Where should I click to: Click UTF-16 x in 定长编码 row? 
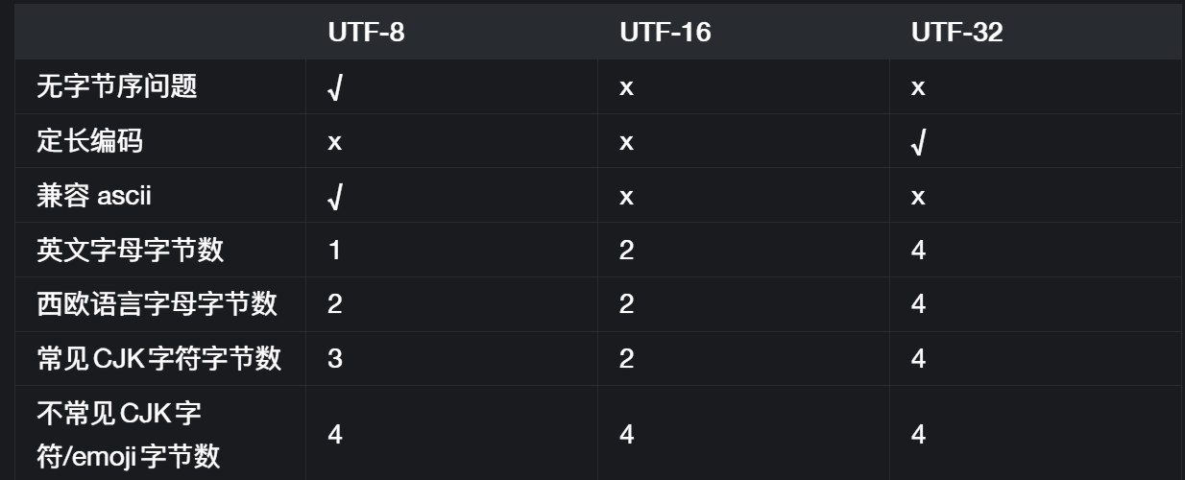(x=626, y=143)
